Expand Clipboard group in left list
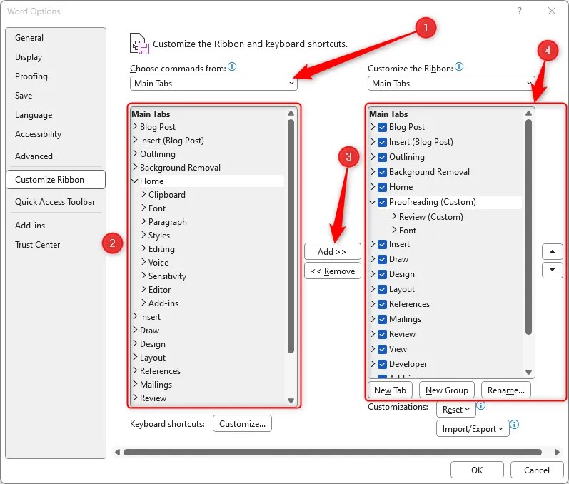This screenshot has height=484, width=569. click(x=143, y=194)
